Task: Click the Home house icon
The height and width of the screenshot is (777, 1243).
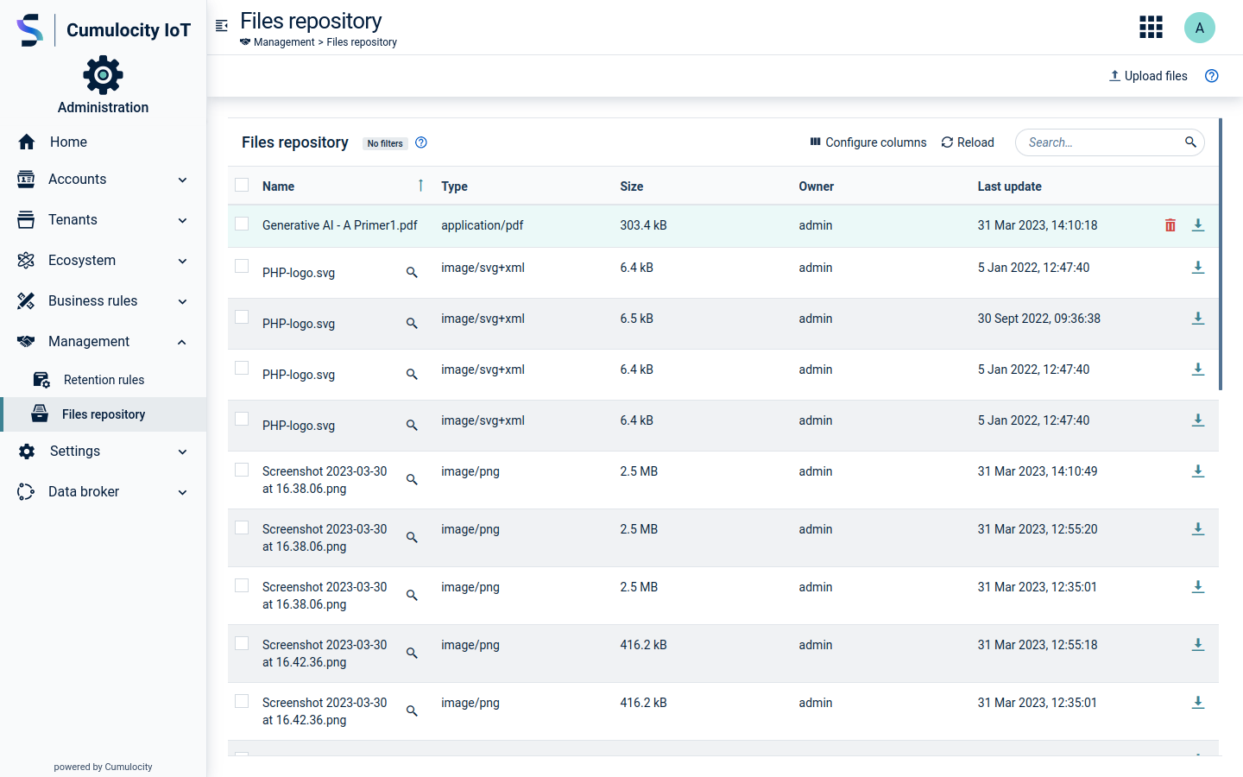Action: click(27, 142)
